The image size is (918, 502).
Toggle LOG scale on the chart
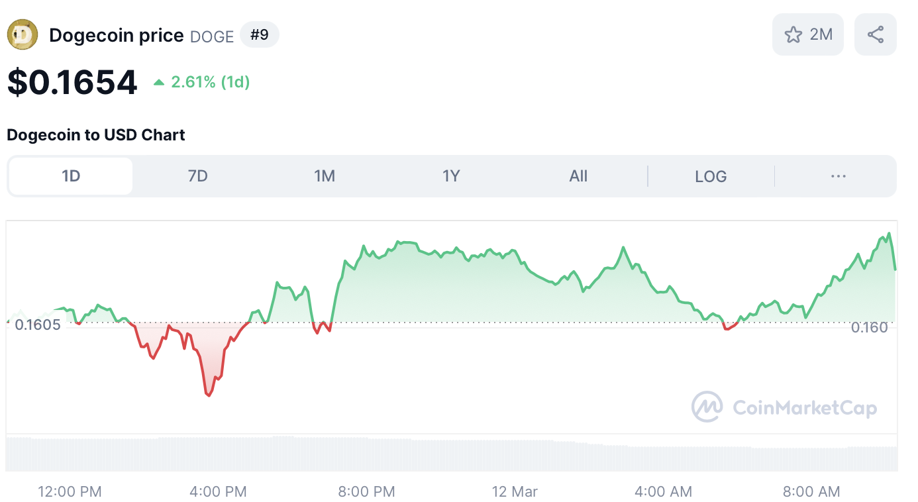pyautogui.click(x=711, y=176)
